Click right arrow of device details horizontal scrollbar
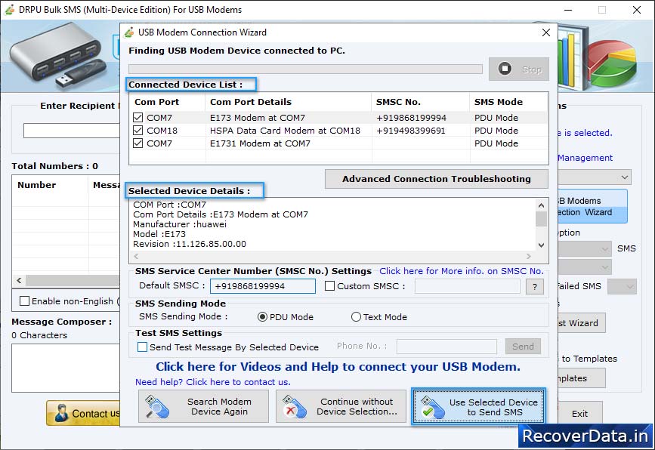 click(529, 256)
